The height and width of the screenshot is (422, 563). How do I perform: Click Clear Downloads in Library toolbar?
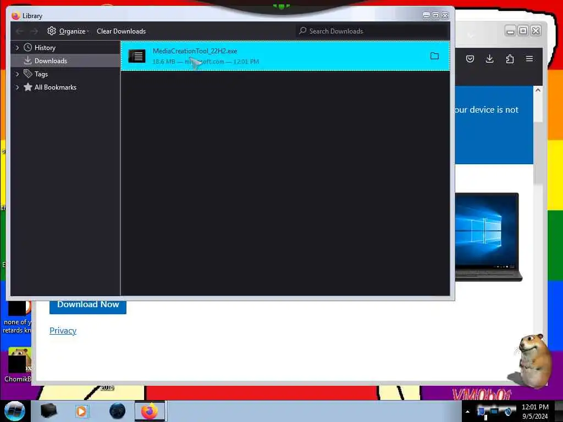click(x=121, y=31)
